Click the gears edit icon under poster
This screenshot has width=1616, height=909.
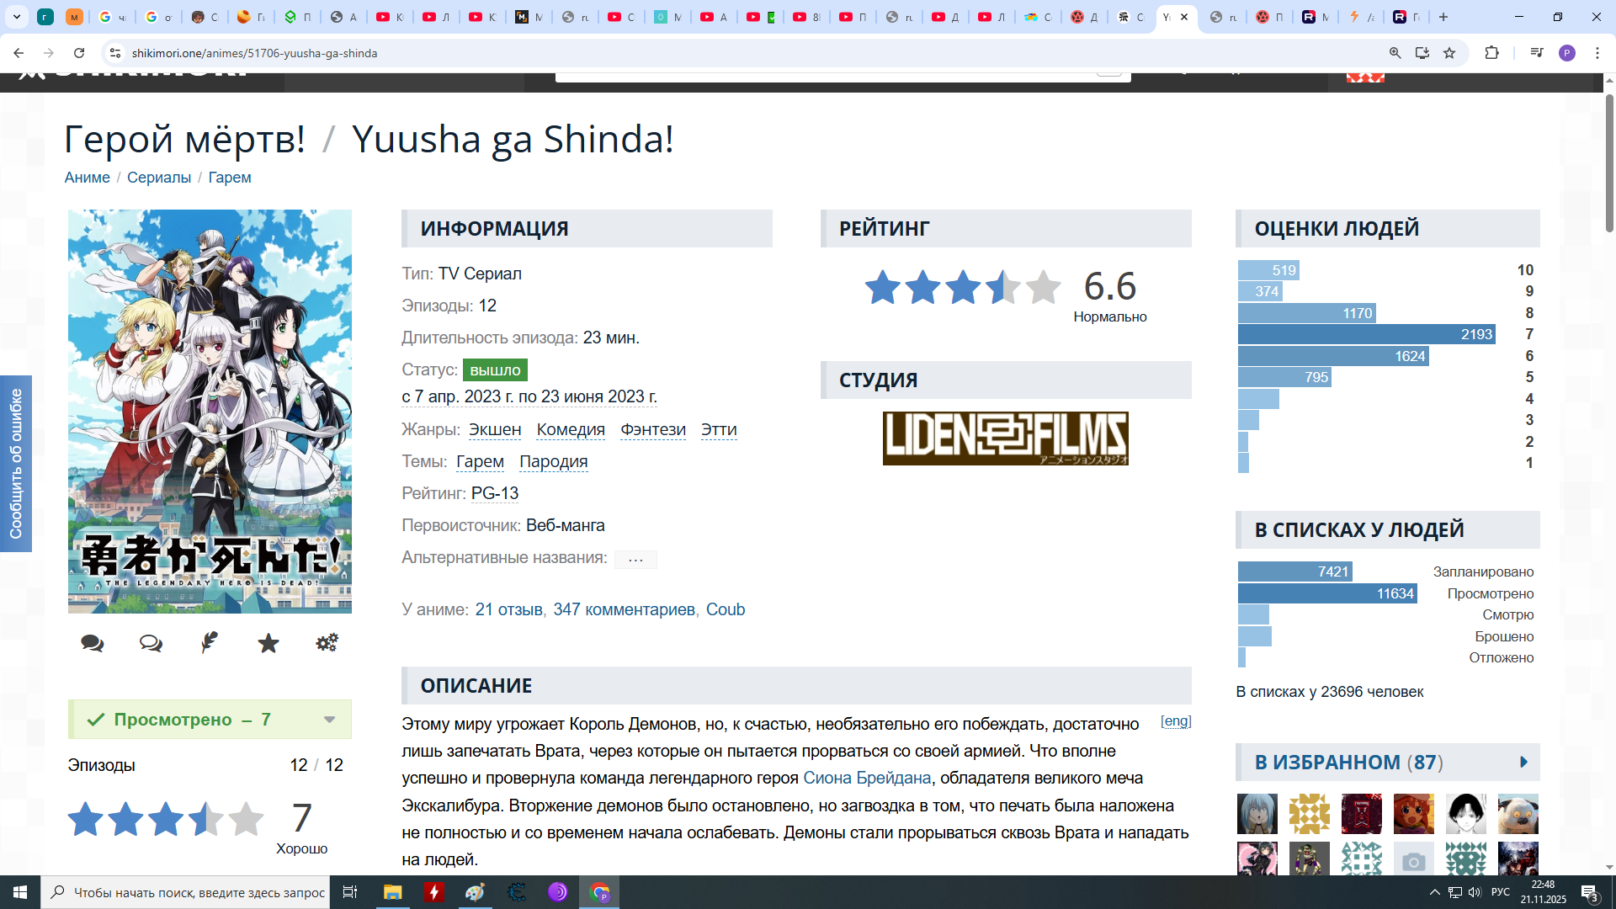coord(327,643)
